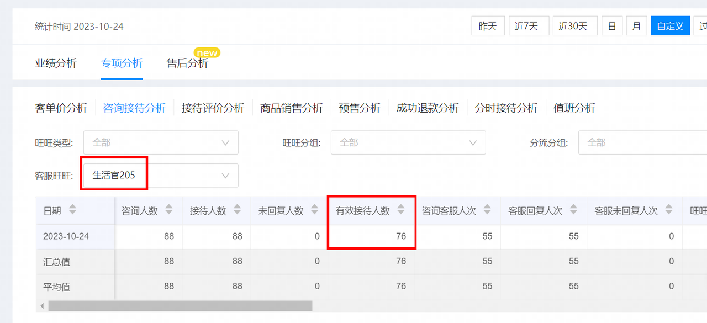707x323 pixels.
Task: Go to the 成功退款分析 sub-tab
Action: click(428, 108)
